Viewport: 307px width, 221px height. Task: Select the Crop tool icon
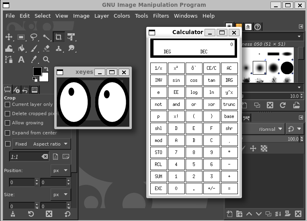tap(59, 37)
